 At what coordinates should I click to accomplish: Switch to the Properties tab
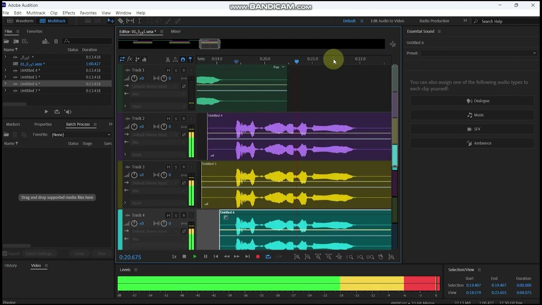[x=43, y=124]
